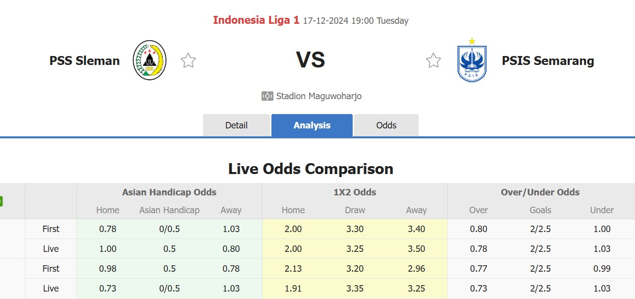Click the star outline next to PSS Sleman
Viewport: 635px width, 299px height.
[188, 60]
